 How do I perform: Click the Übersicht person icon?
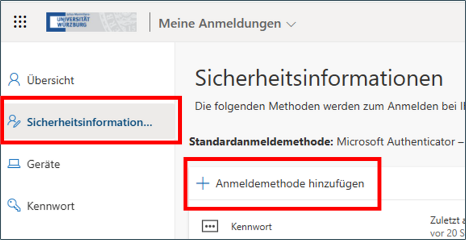pos(14,79)
